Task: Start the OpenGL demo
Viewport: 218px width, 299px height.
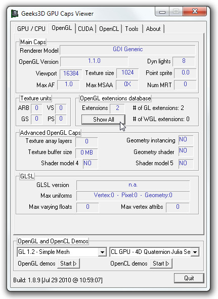Action: pos(68,264)
